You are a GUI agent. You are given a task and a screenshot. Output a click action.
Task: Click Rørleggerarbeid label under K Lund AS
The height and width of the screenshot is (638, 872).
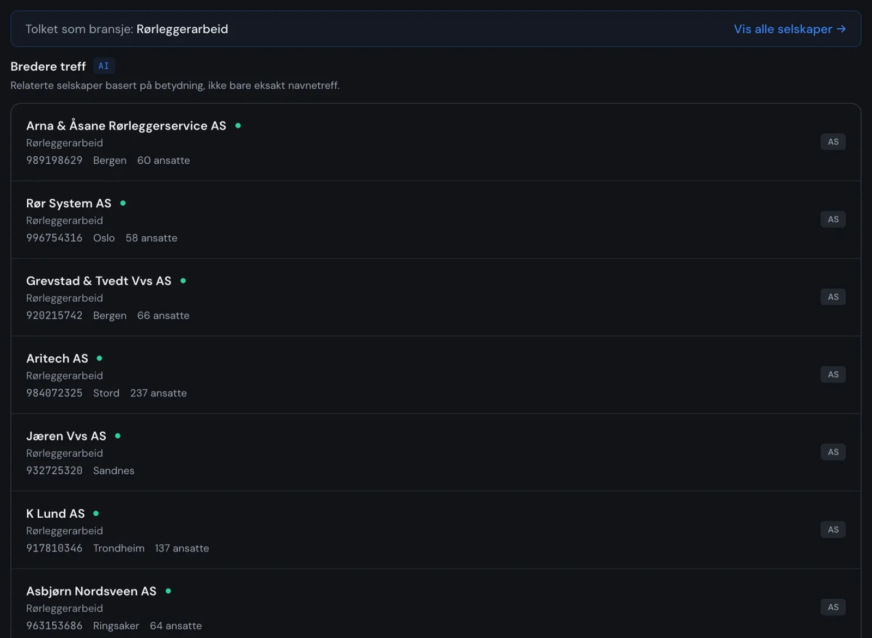pos(64,531)
